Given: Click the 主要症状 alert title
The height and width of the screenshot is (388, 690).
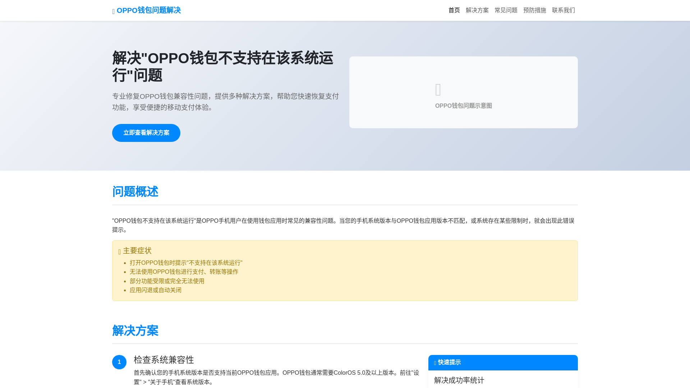Looking at the screenshot, I should (137, 251).
